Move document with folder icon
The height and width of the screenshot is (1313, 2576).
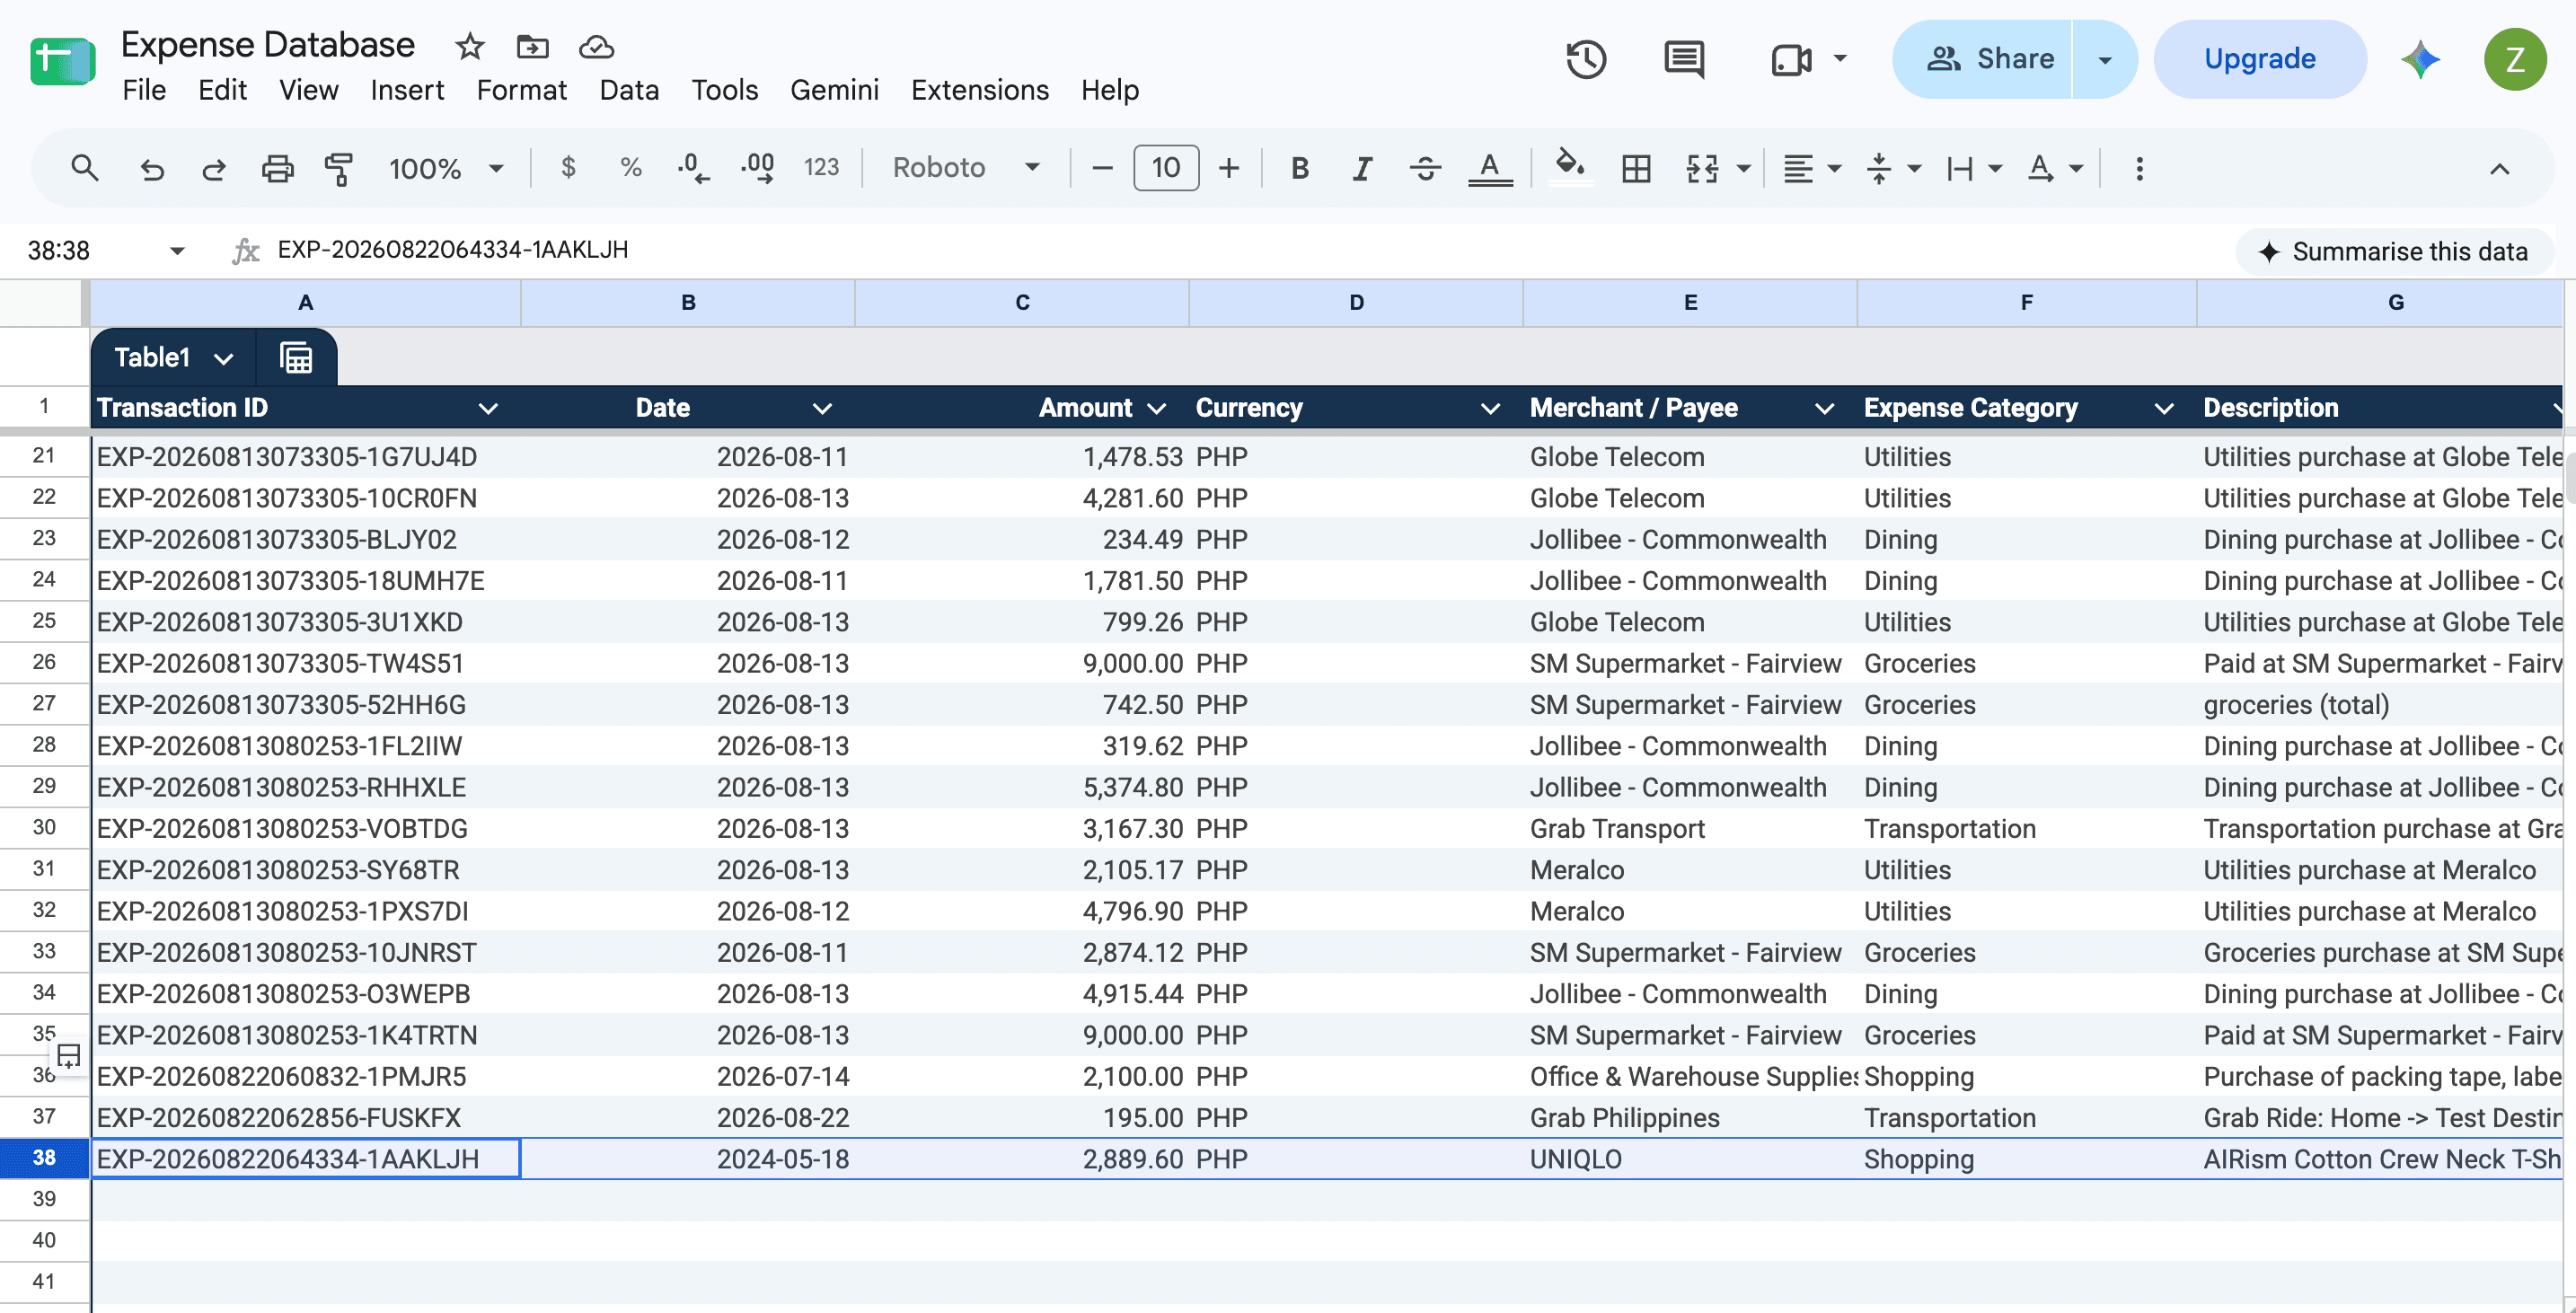(x=532, y=46)
